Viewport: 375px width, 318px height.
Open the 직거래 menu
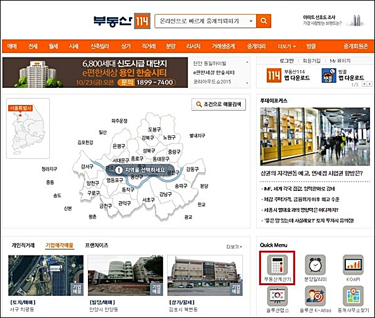click(x=149, y=46)
